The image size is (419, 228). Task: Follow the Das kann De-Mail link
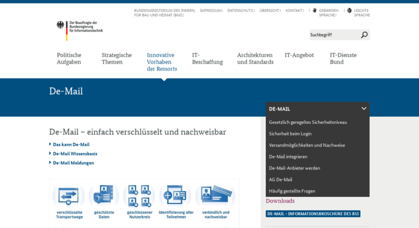coord(71,144)
